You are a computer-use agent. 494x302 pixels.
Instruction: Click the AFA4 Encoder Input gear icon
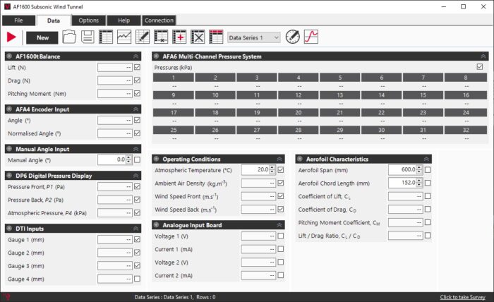click(9, 109)
